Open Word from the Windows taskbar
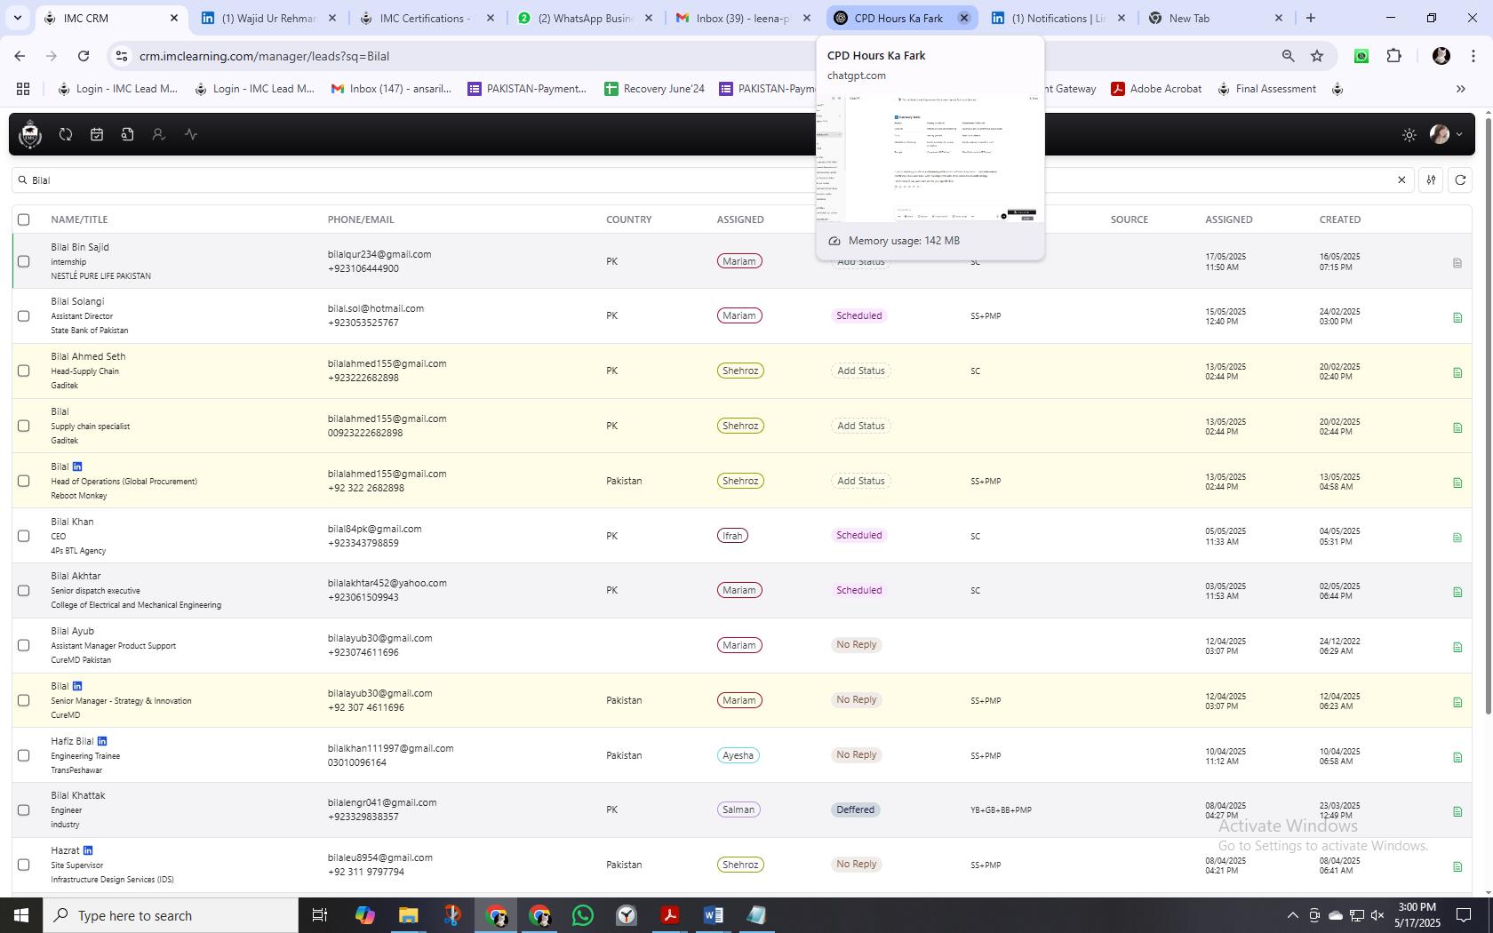The width and height of the screenshot is (1493, 933). (713, 915)
